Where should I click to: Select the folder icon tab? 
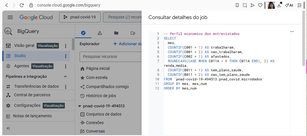tap(116, 33)
